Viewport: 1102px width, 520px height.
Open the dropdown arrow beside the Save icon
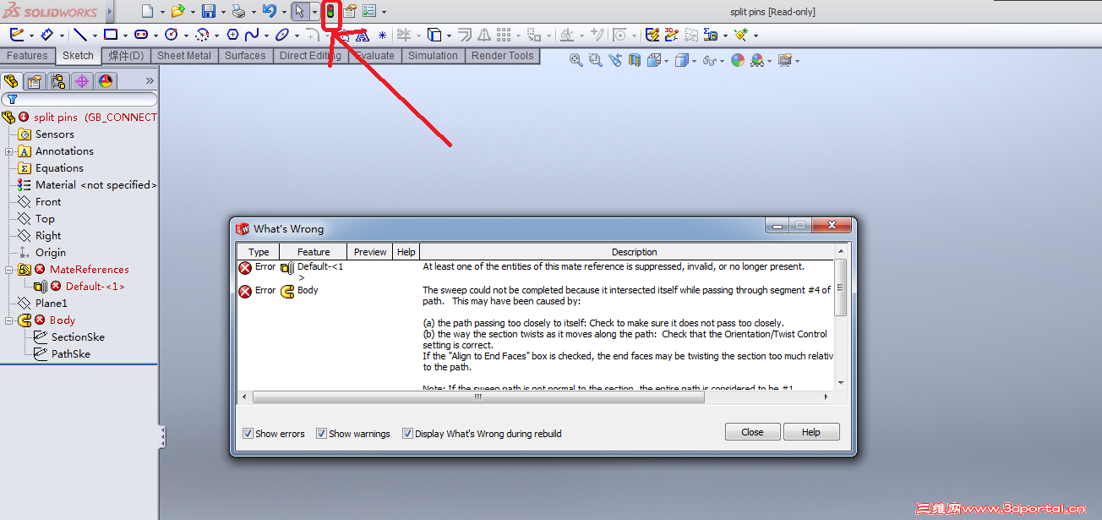[x=223, y=13]
